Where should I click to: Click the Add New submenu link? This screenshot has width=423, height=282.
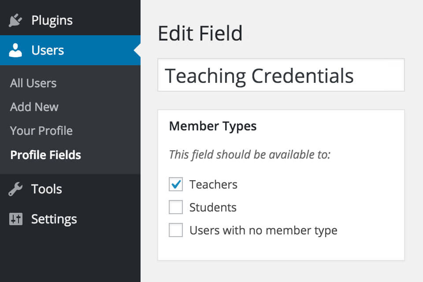(x=34, y=107)
